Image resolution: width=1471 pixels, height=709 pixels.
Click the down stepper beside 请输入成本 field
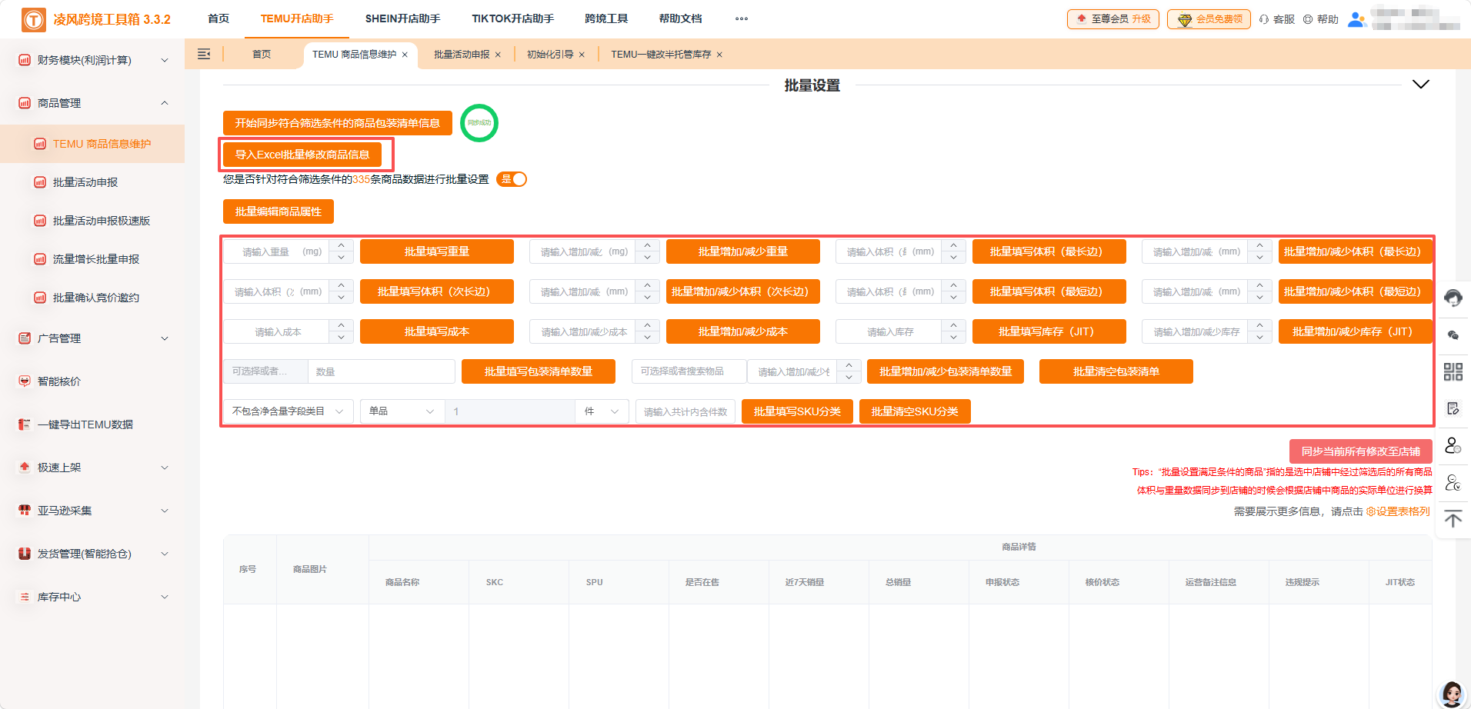(341, 337)
